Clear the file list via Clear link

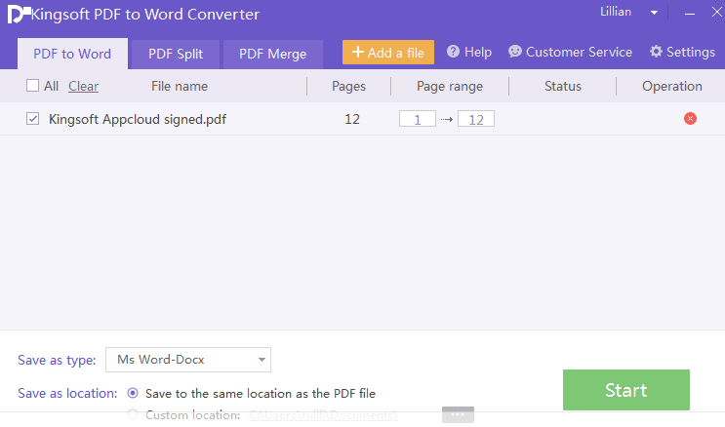(x=83, y=86)
